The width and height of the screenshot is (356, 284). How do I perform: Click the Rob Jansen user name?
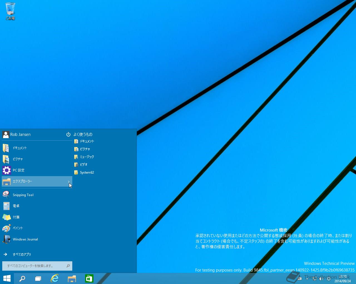20,135
